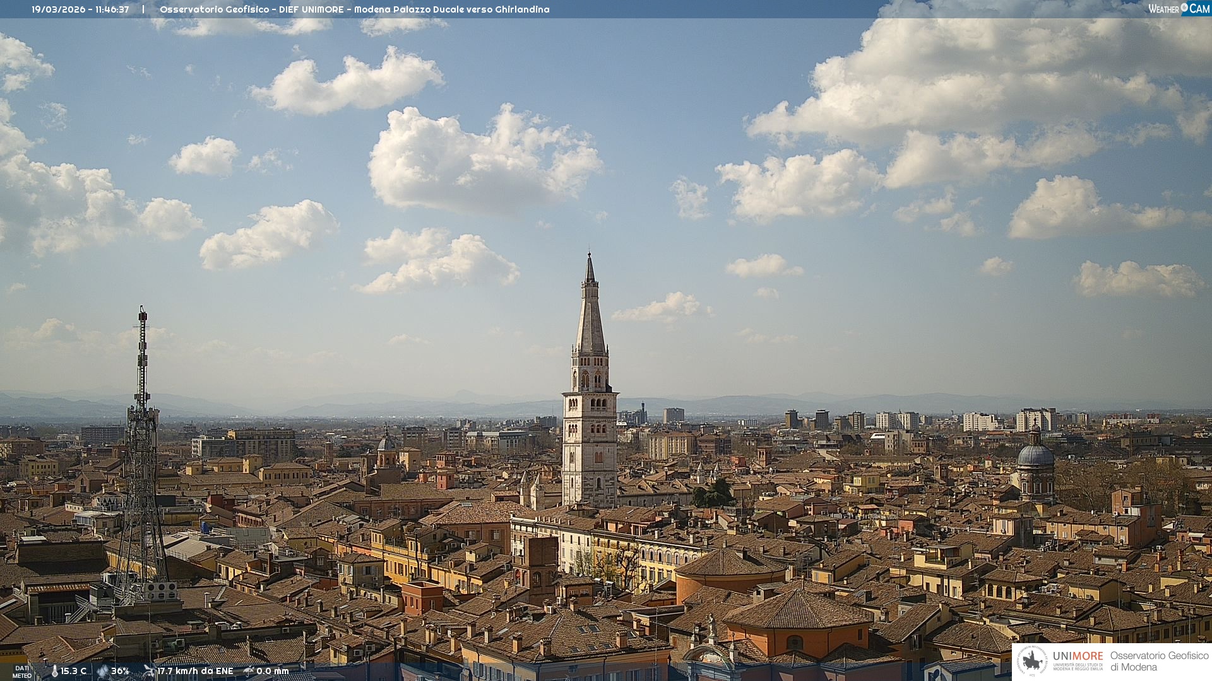1212x681 pixels.
Task: Click the rain umbrella precipitation icon
Action: point(249,671)
